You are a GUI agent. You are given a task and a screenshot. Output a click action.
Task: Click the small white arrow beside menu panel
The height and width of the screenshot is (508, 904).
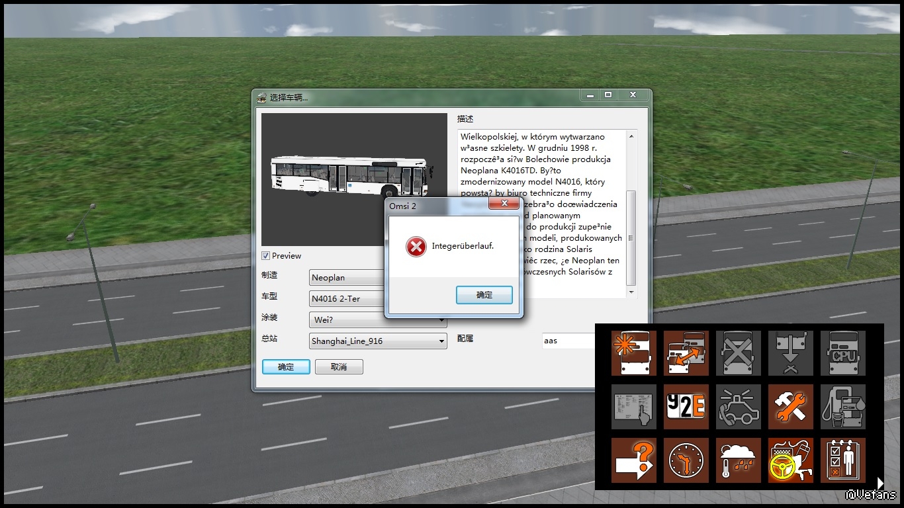coord(880,483)
